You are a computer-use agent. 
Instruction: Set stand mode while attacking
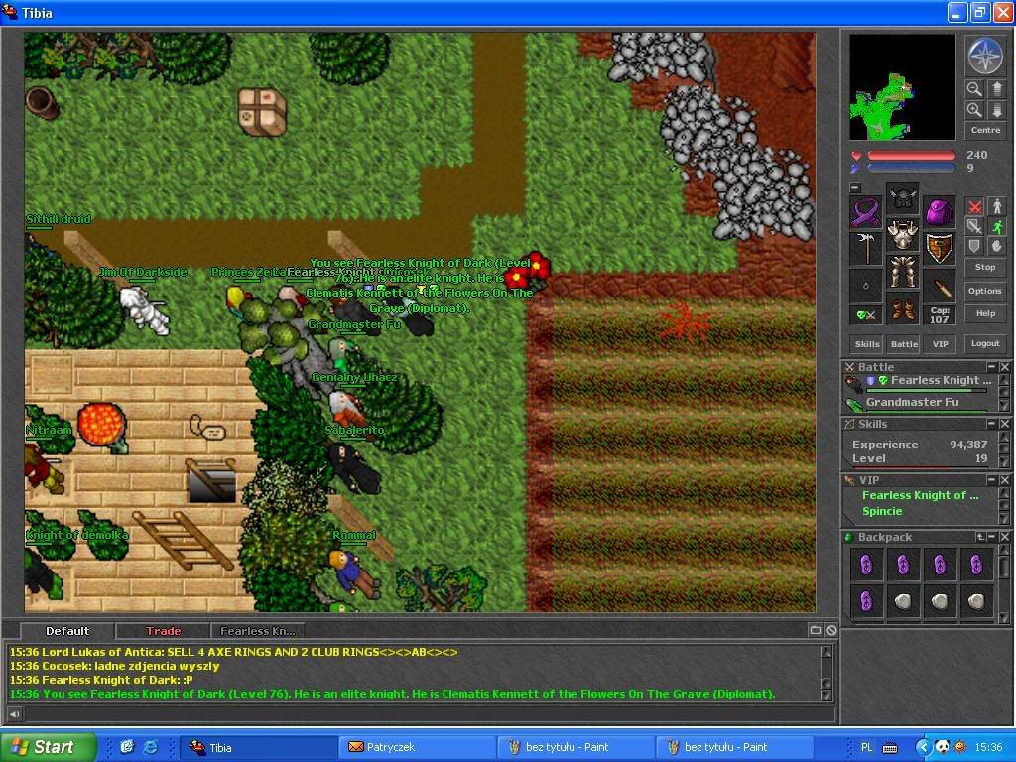996,206
